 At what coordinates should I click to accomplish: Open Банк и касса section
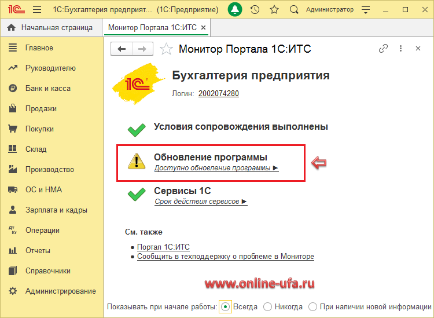[x=47, y=89]
